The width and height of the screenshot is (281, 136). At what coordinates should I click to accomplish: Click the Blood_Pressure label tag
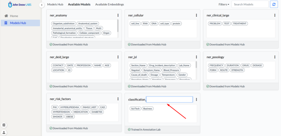coord(172,70)
